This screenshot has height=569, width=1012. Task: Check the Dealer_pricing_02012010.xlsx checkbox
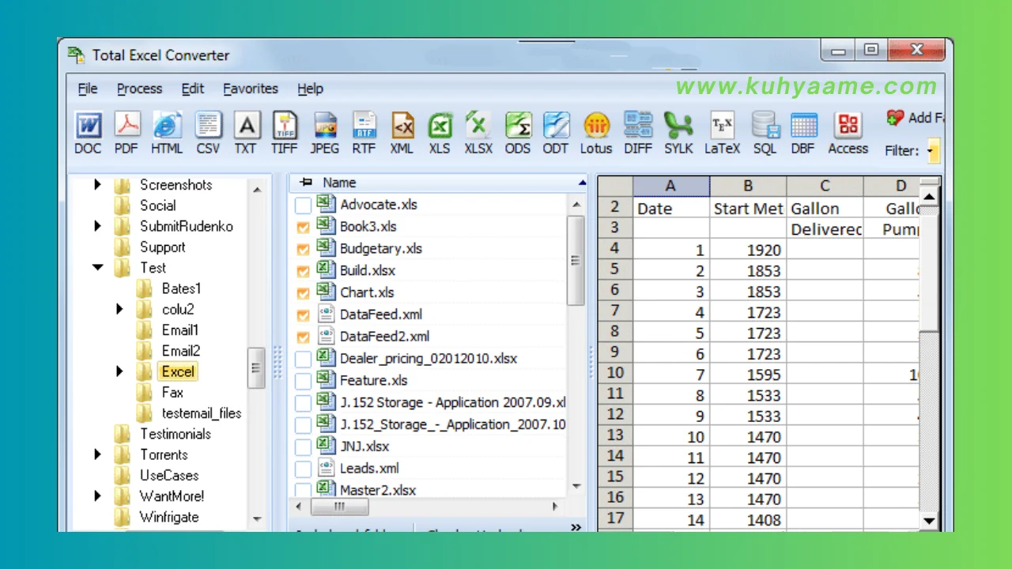tap(303, 360)
